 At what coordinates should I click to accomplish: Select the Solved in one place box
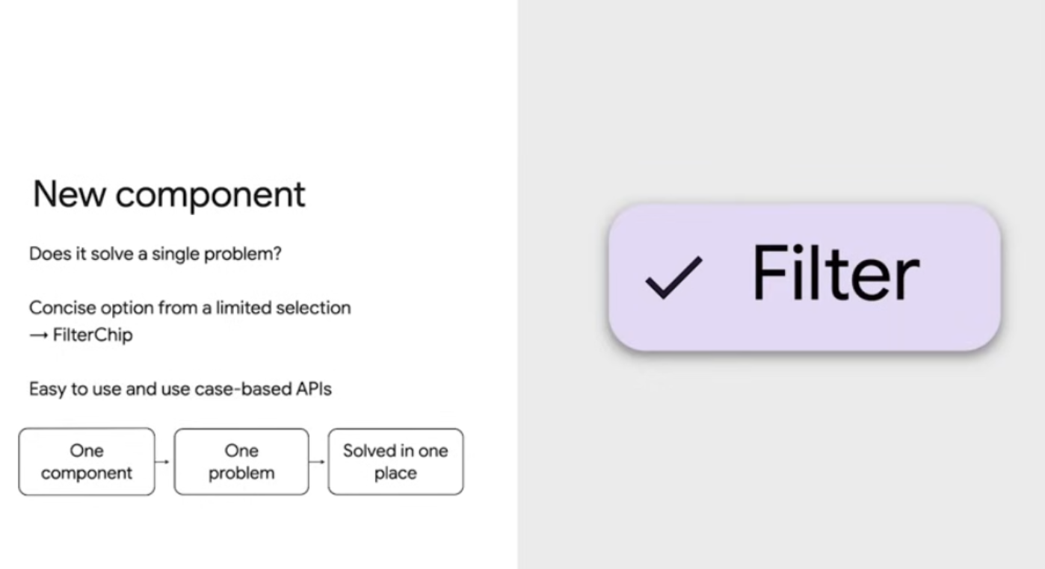pos(395,461)
